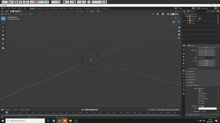
Task: Enable the Bounds checkbox
Action: point(199,111)
